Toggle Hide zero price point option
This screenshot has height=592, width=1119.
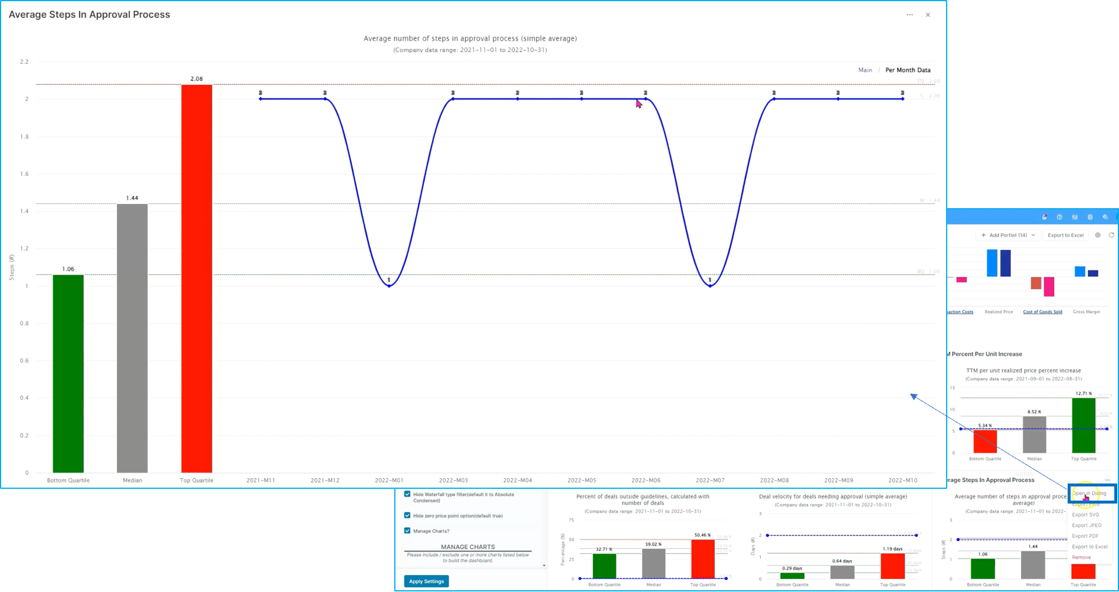coord(407,515)
